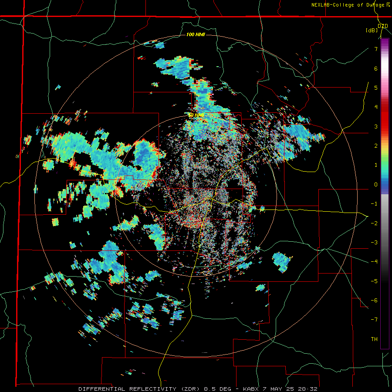
Task: Click the -7 value on the color scale
Action: (x=374, y=320)
